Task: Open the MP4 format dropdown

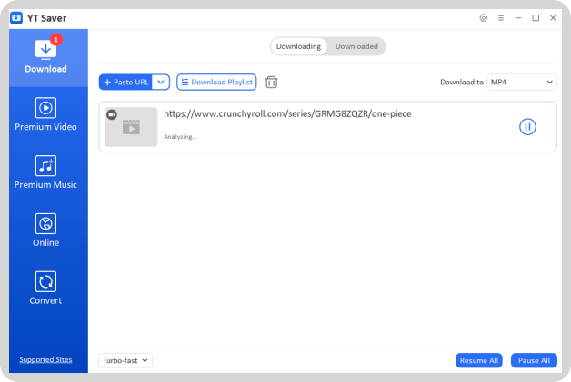Action: point(522,83)
